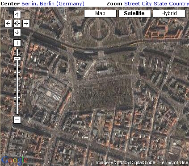The width and height of the screenshot is (189, 166).
Task: Open the Terms of Use link
Action: tap(174, 162)
